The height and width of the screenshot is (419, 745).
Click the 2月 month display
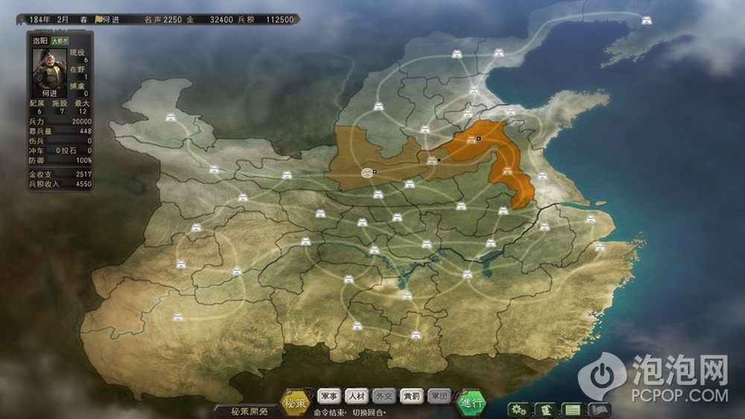[x=63, y=19]
